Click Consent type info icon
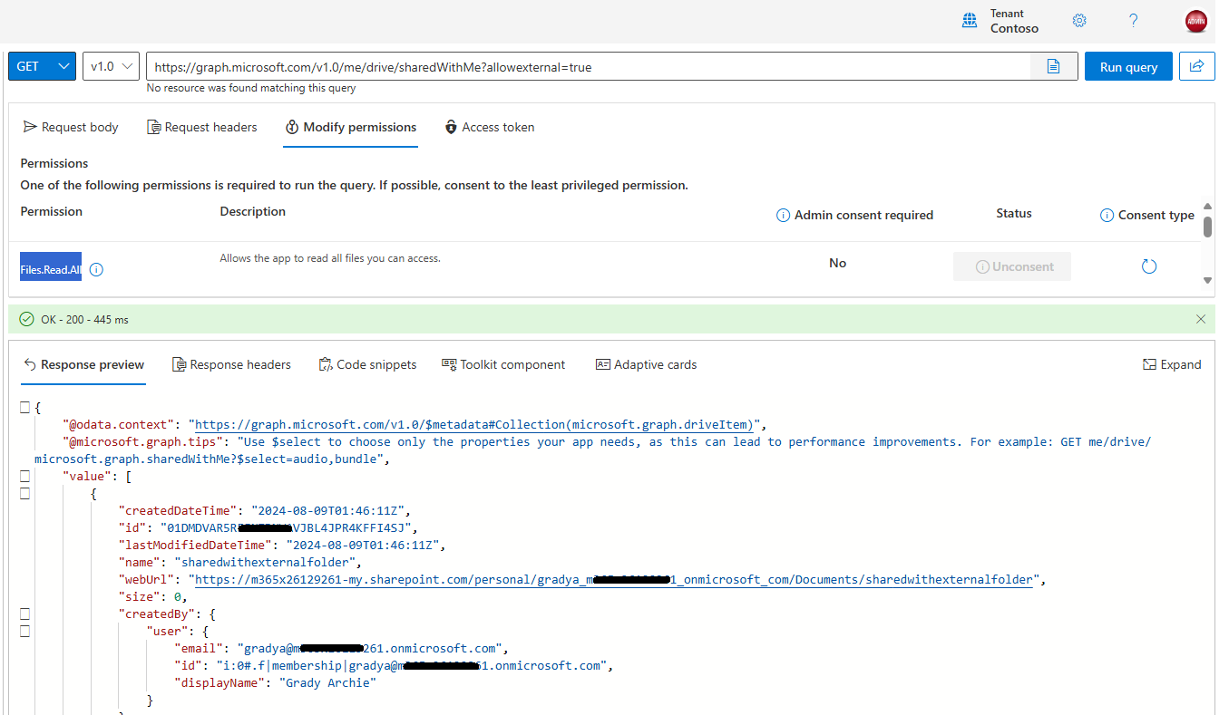 1107,216
